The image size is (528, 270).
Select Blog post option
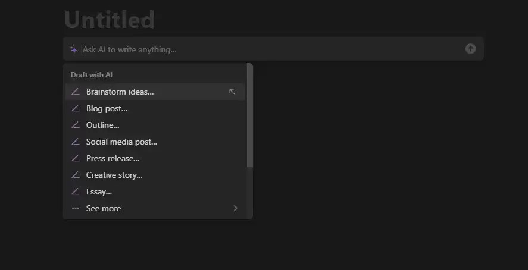click(x=155, y=108)
